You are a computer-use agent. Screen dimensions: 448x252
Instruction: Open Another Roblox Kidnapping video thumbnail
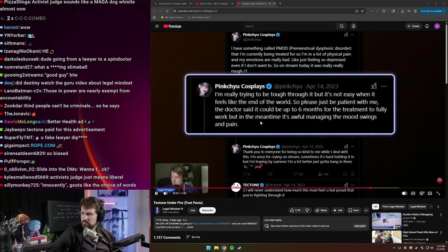pos(386,220)
